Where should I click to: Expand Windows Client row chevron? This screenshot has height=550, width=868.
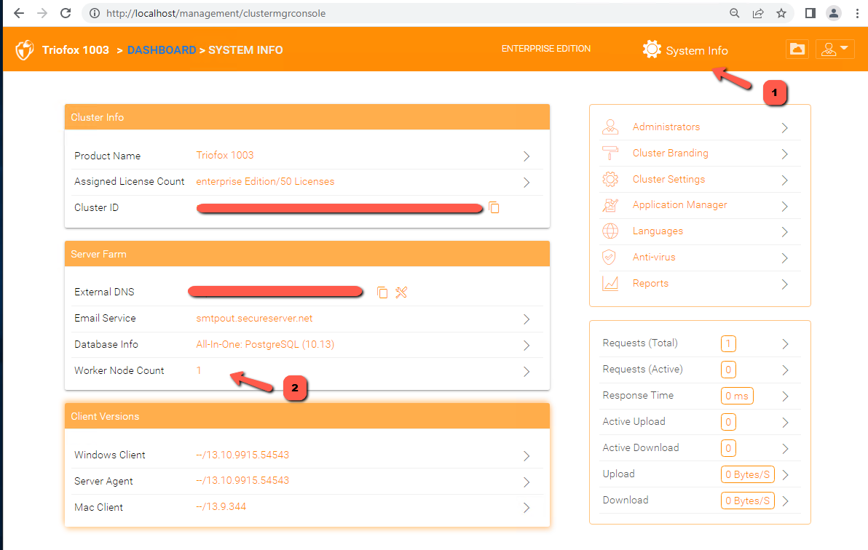tap(526, 456)
